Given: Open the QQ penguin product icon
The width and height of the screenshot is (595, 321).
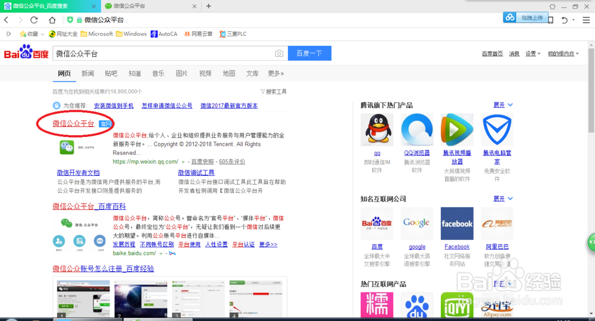Looking at the screenshot, I should tap(377, 130).
